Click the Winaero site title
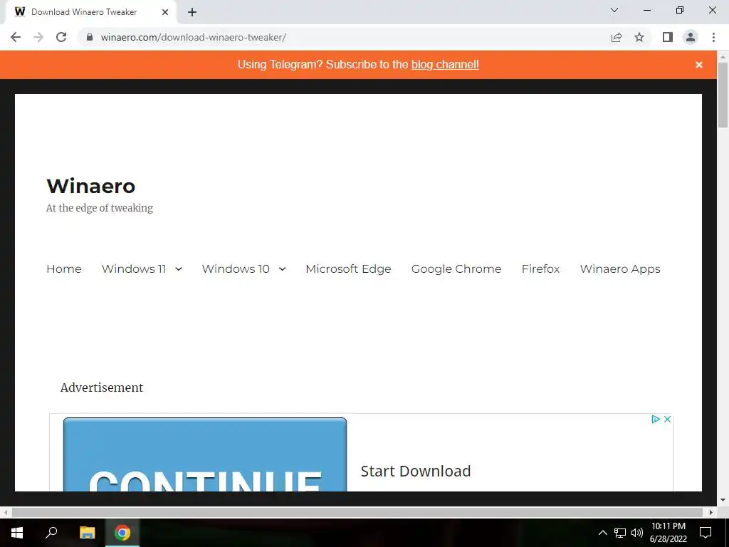Screen dimensions: 729x547 pyautogui.click(x=91, y=186)
